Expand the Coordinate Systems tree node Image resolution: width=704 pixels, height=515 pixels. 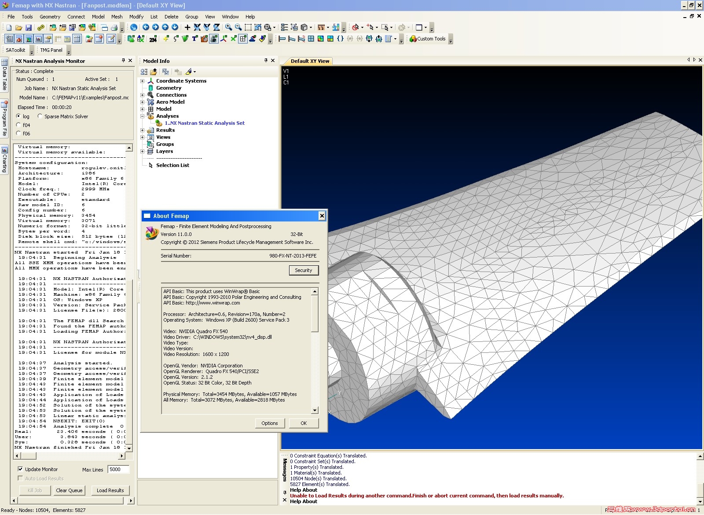click(x=142, y=81)
